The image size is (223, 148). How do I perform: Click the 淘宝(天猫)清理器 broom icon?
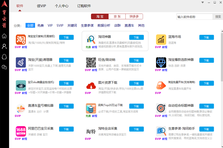21,62
